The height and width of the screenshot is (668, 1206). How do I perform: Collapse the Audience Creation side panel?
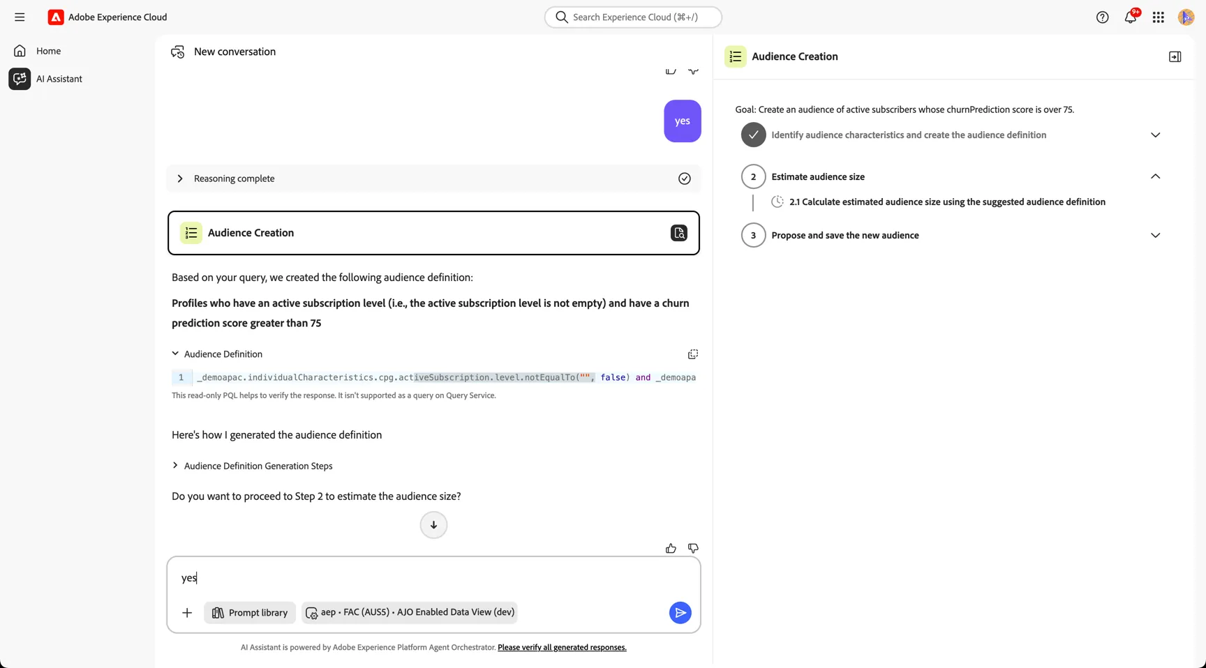[1175, 56]
